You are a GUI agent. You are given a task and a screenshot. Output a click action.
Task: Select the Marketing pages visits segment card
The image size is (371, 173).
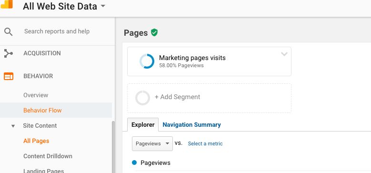tap(209, 61)
